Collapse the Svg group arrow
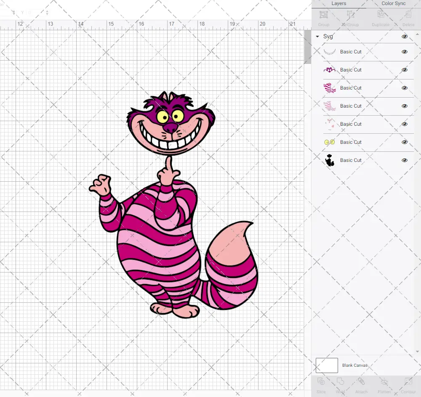The image size is (421, 397). [317, 37]
